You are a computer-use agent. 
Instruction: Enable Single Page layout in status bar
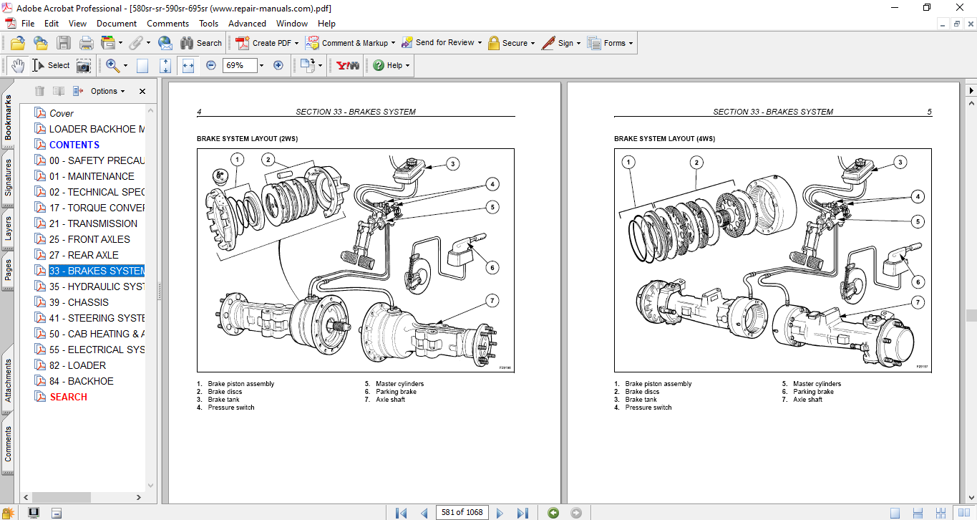pos(895,513)
